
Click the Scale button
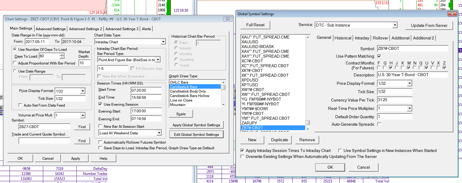coord(181,114)
